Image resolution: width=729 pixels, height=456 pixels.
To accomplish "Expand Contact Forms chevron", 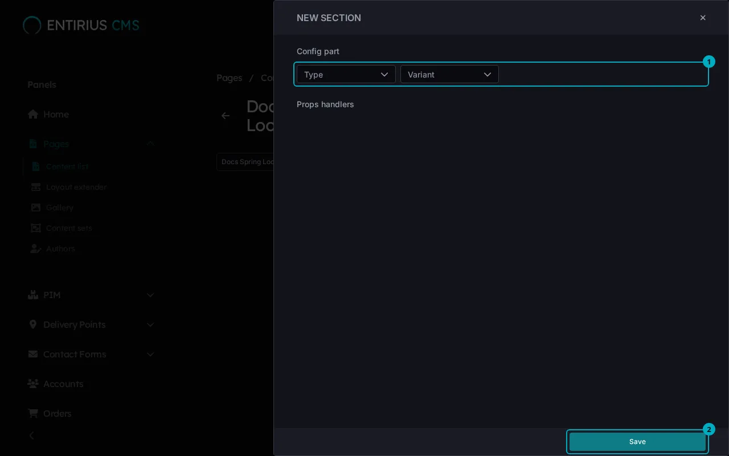I will tap(150, 354).
